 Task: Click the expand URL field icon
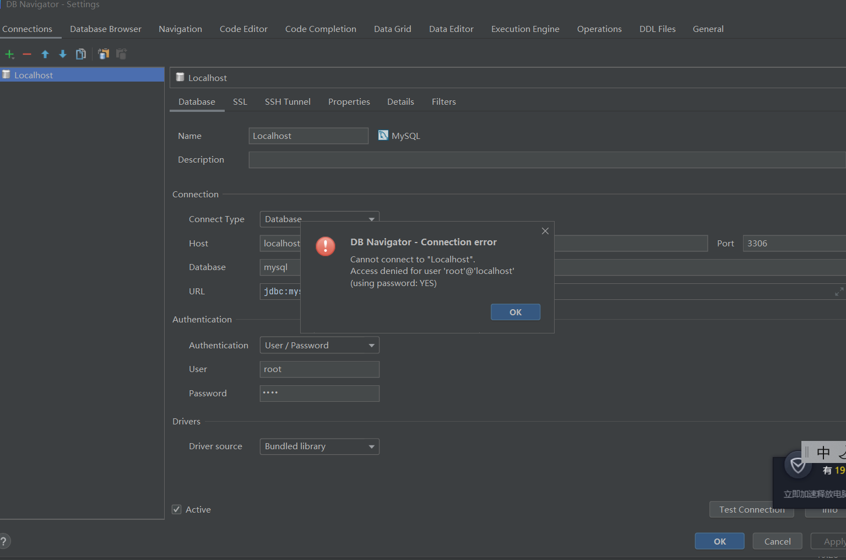[839, 292]
